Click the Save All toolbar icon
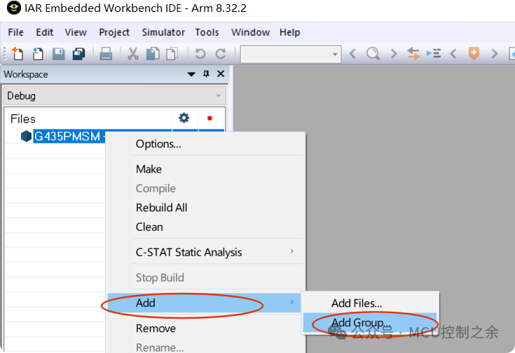Screen dimensions: 515x353 point(78,54)
